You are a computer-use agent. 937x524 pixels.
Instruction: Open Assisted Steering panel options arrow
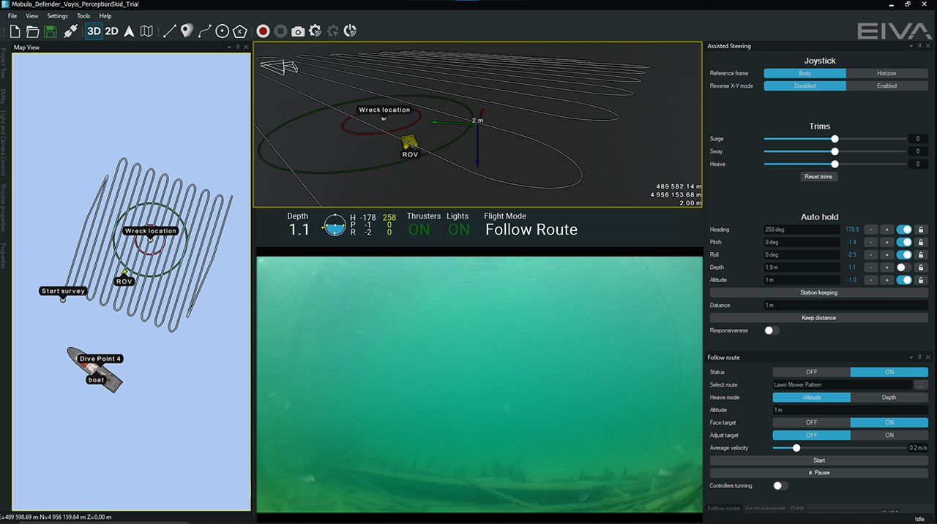911,46
